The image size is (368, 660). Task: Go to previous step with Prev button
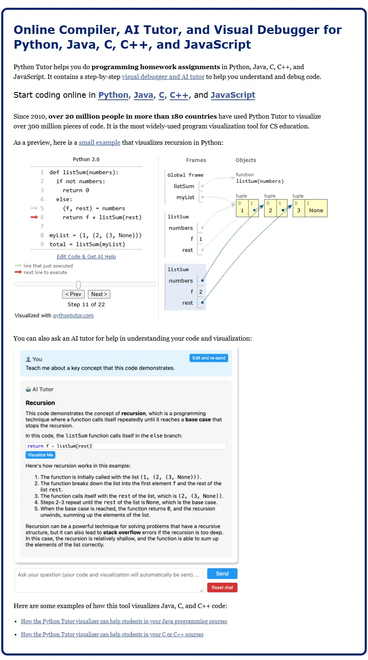(74, 294)
